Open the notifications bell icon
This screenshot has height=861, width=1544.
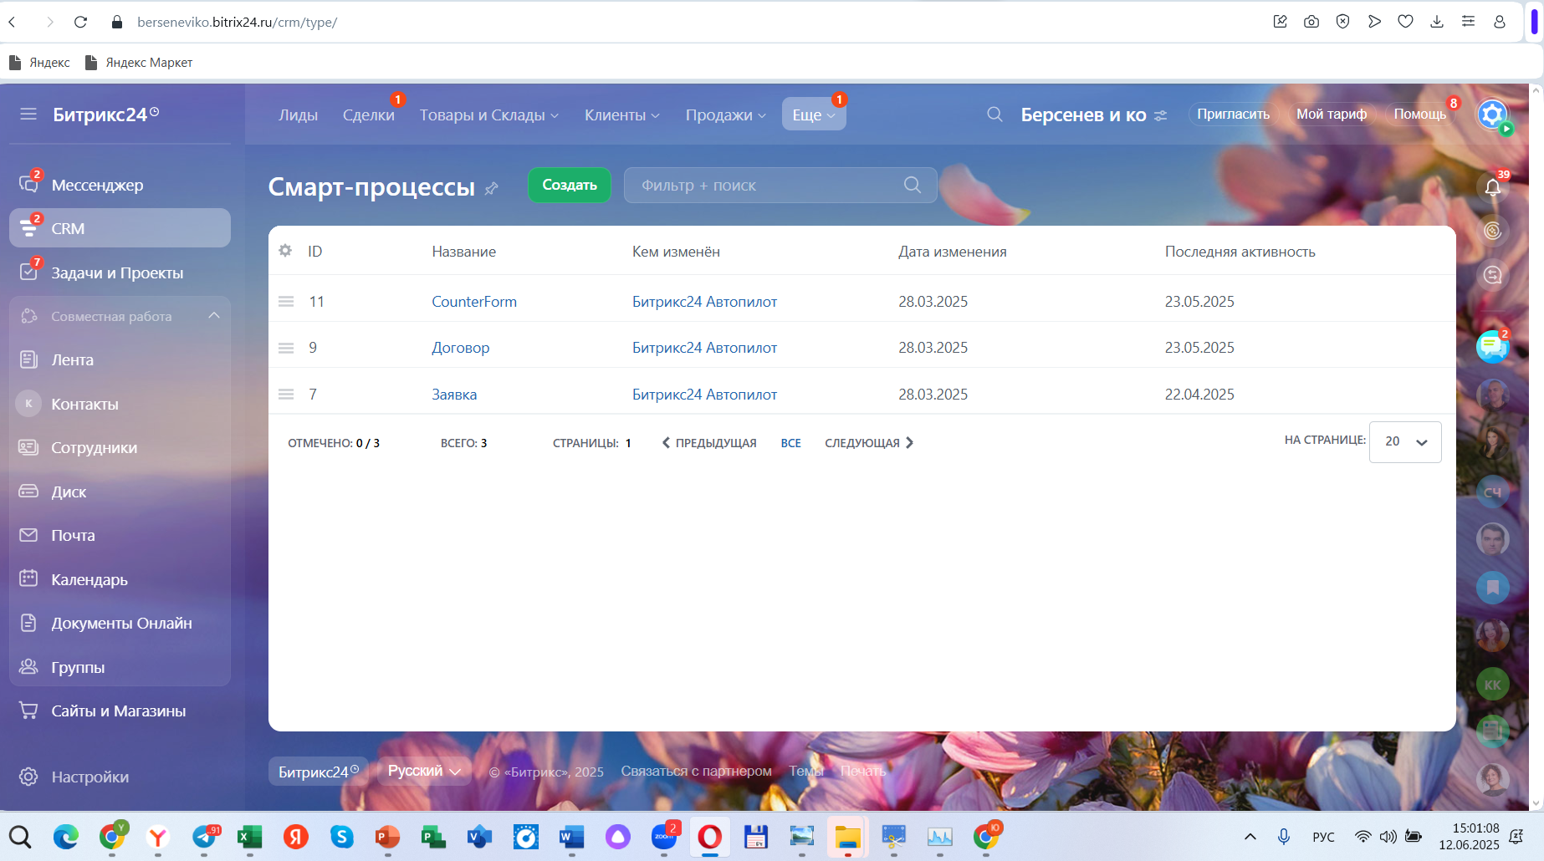[x=1492, y=187]
